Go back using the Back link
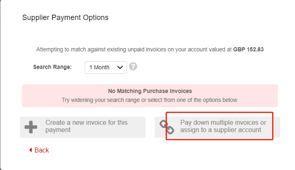The height and width of the screenshot is (170, 295). click(39, 150)
